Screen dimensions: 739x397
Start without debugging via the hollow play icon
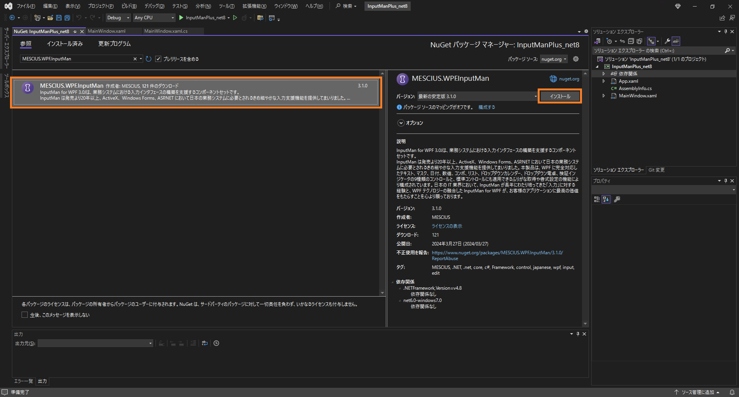click(x=235, y=18)
